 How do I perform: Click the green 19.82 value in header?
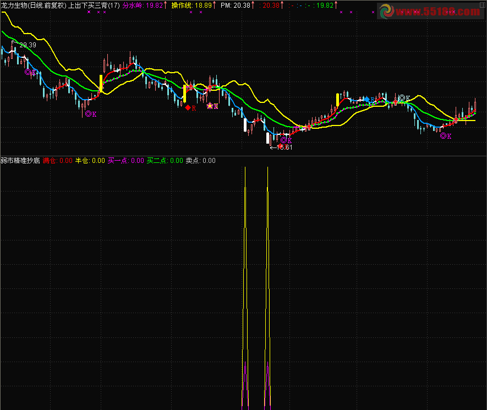[325, 6]
